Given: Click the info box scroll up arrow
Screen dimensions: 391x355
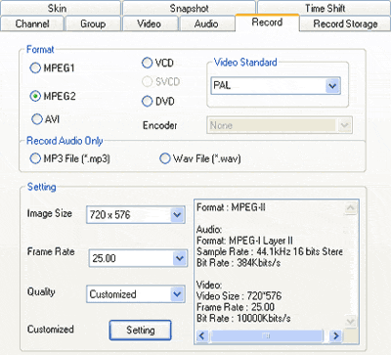Looking at the screenshot, I should pyautogui.click(x=351, y=208).
